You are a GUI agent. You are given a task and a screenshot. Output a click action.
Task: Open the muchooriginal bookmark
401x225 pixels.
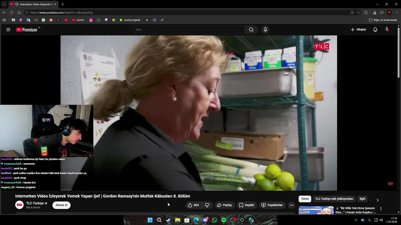130,20
